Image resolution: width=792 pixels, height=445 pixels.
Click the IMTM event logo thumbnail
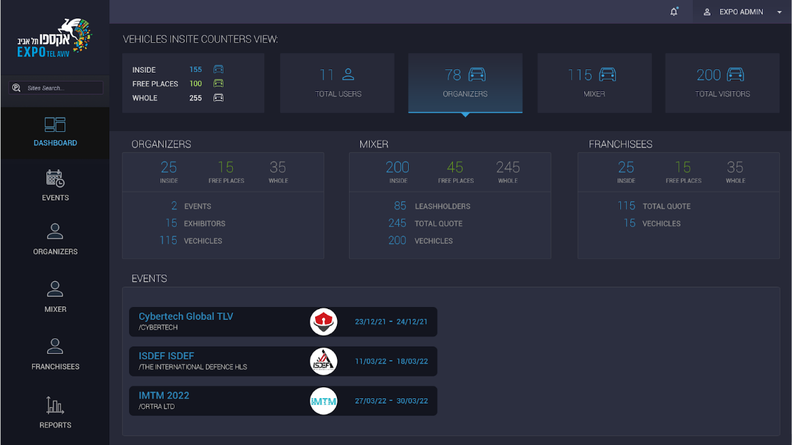click(x=323, y=401)
